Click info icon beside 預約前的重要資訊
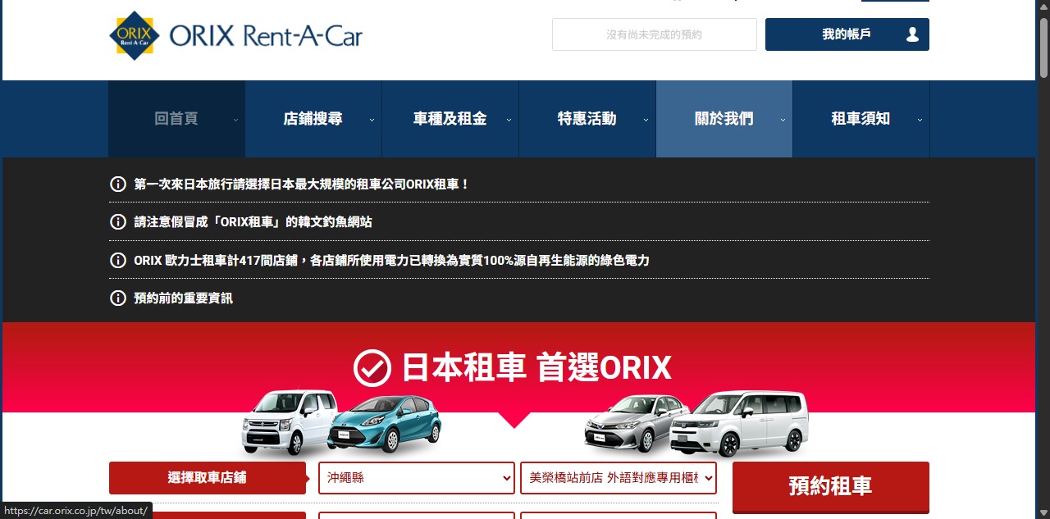1050x519 pixels. coord(118,298)
